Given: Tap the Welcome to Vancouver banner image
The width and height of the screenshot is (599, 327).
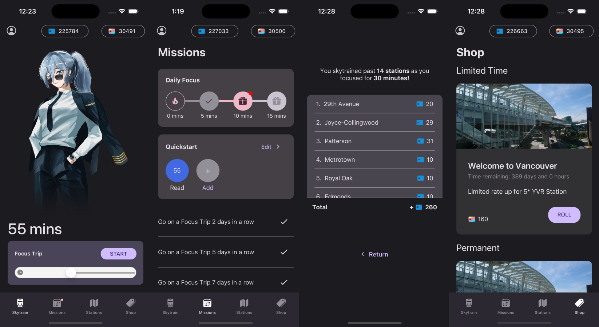Looking at the screenshot, I should 524,116.
